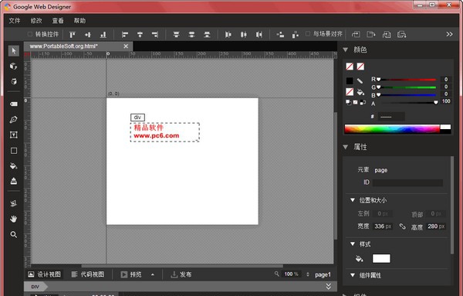The height and width of the screenshot is (296, 463).
Task: Click the rainbow color spectrum bar
Action: [392, 129]
